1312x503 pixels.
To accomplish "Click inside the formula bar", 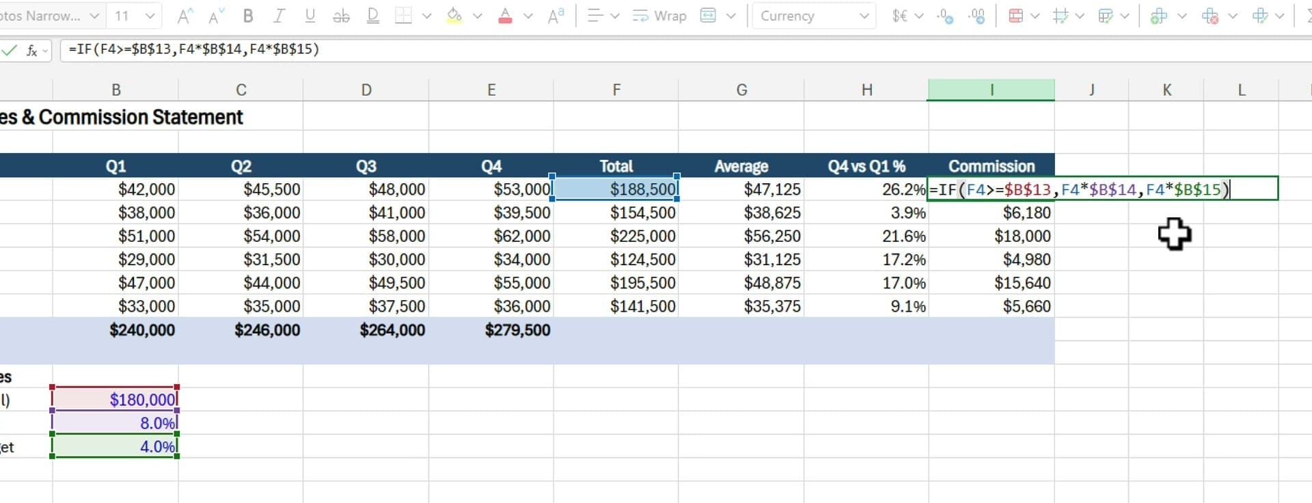I will coord(685,50).
